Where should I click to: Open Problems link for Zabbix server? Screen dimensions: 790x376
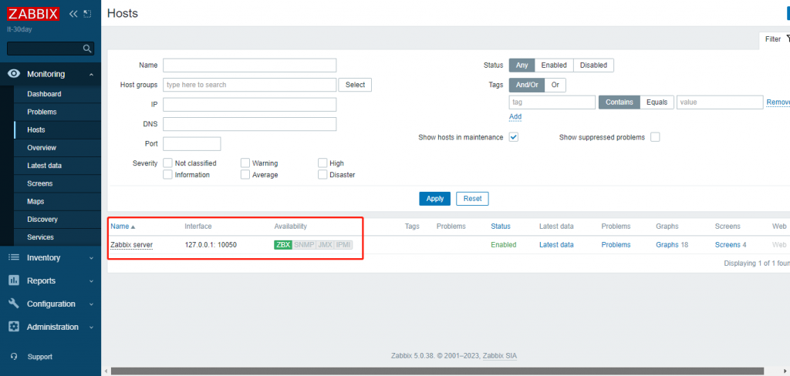click(616, 244)
